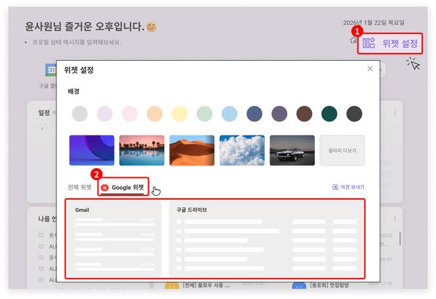This screenshot has width=436, height=299.
Task: Choose the light gray background color
Action: [x=79, y=114]
